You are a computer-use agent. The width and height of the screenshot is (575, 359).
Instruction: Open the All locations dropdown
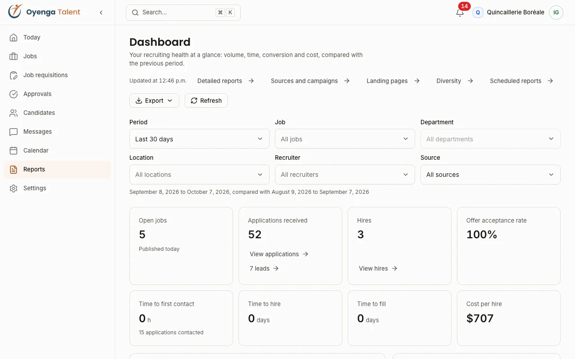[199, 174]
